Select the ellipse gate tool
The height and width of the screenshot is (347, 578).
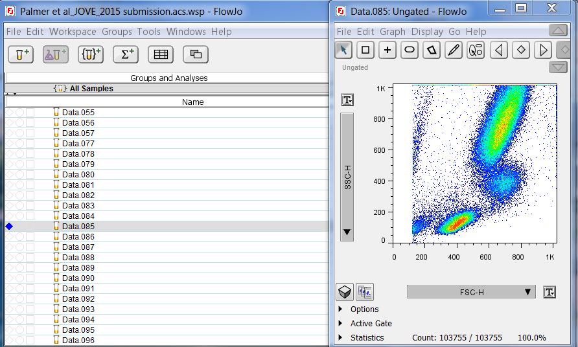[x=409, y=50]
